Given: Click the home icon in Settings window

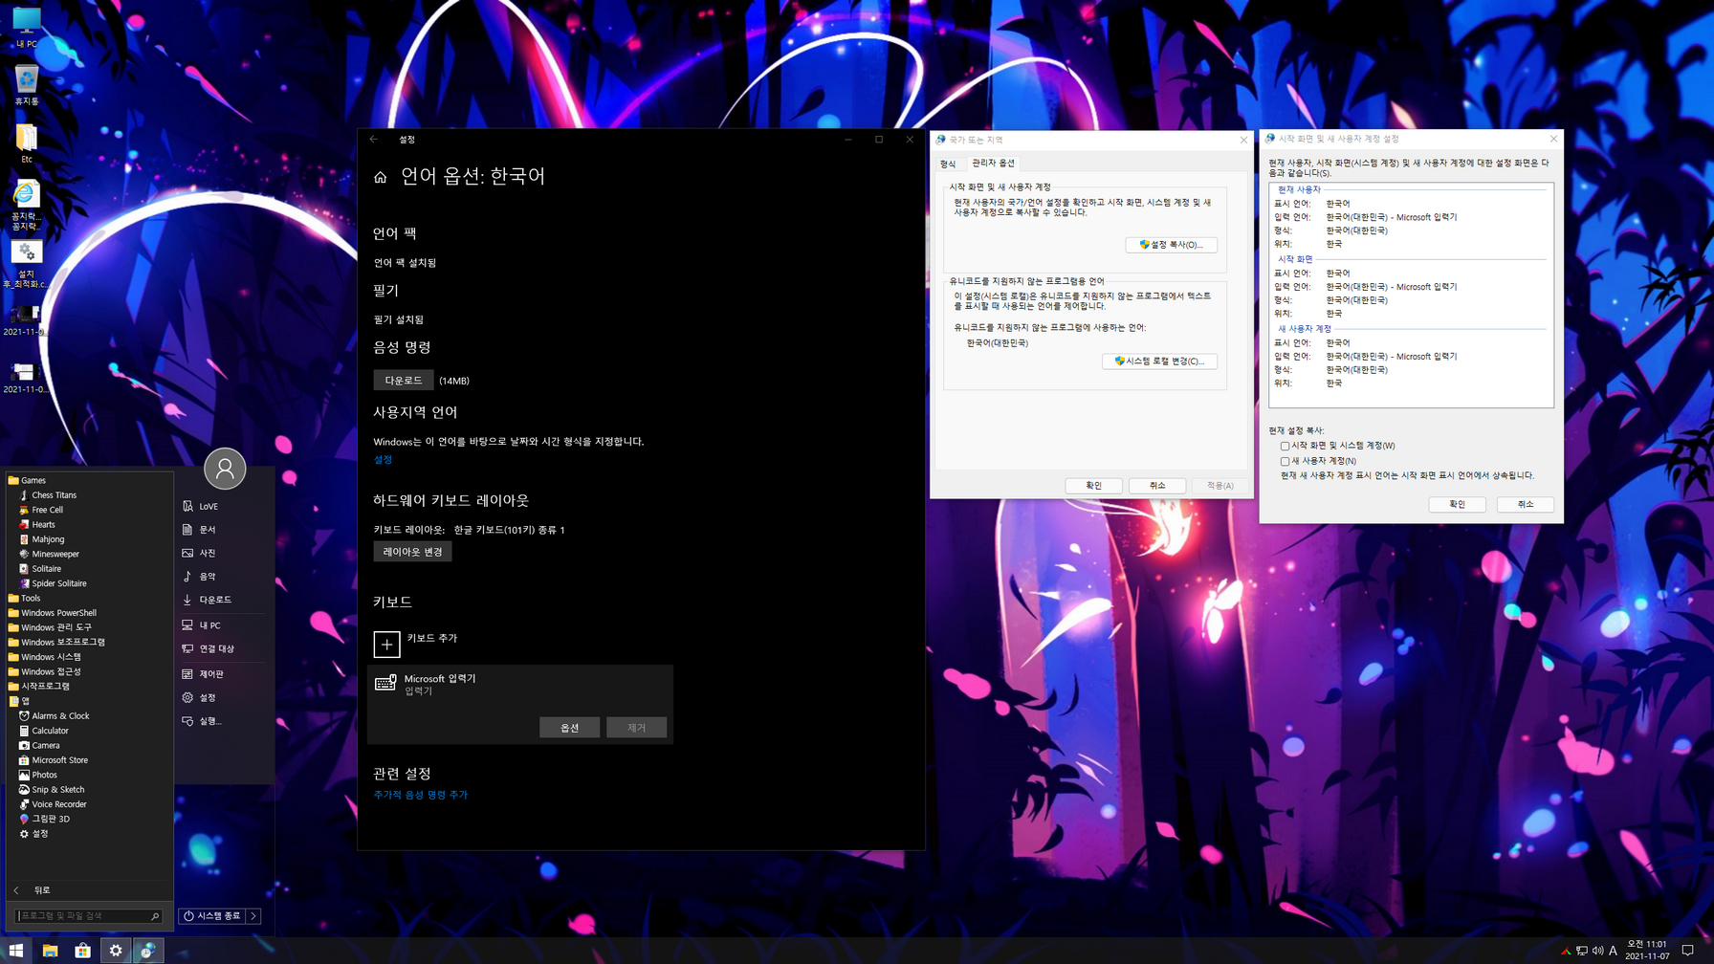Looking at the screenshot, I should point(380,177).
